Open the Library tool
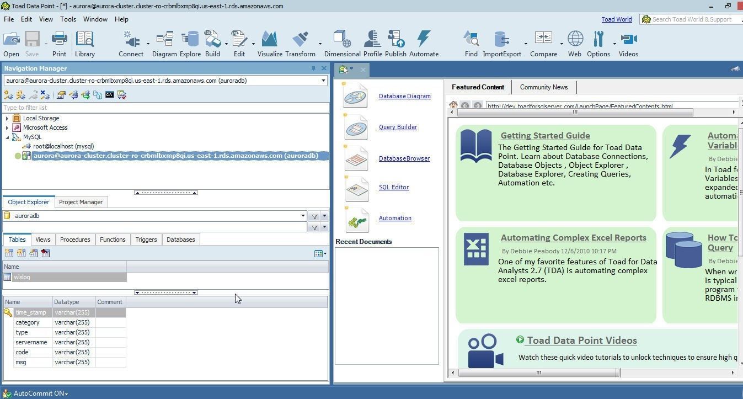743x399 pixels. point(84,44)
